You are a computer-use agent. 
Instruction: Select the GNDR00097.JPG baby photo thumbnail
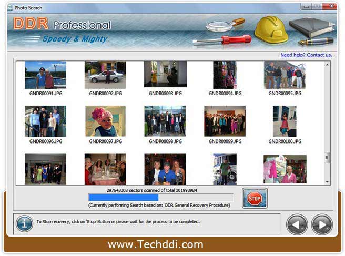pyautogui.click(x=105, y=121)
